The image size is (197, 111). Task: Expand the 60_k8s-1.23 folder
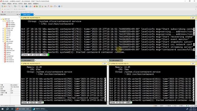(x=3, y=28)
